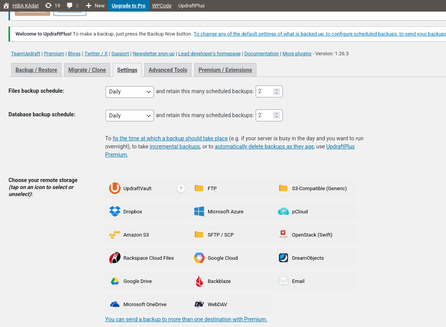Choose the pCloud icon
The width and height of the screenshot is (446, 327).
[x=283, y=211]
